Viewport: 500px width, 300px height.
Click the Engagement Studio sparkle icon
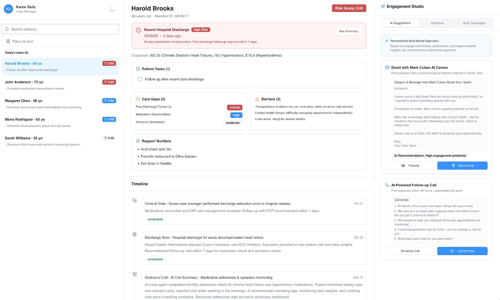point(383,6)
